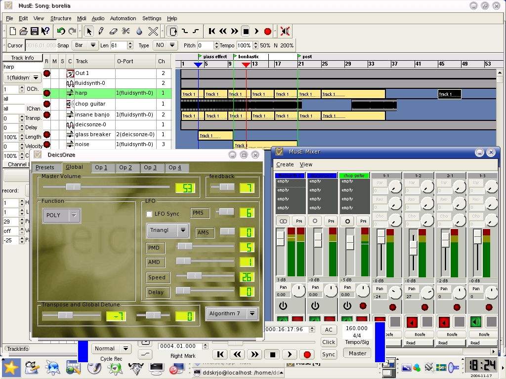Select the Pencil draw tool
506x379 pixels.
pyautogui.click(x=101, y=31)
